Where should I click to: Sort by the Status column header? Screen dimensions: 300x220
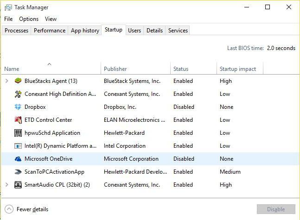coord(193,68)
